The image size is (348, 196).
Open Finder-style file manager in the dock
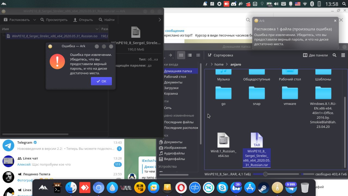click(x=71, y=188)
